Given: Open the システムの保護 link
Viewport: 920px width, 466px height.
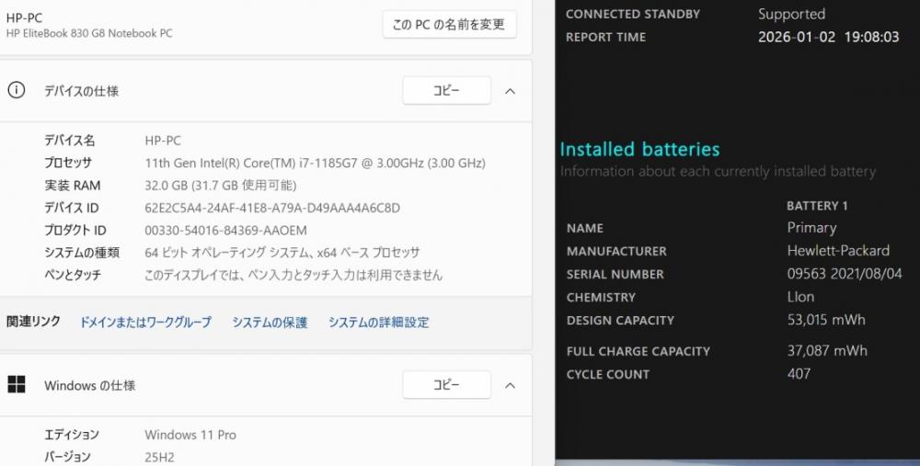Looking at the screenshot, I should 270,323.
